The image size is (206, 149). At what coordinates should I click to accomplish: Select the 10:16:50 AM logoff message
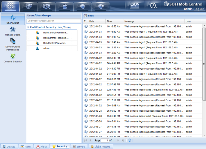(x=151, y=32)
